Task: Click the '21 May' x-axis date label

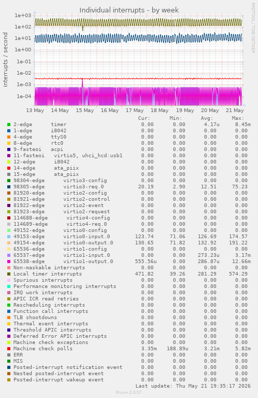Action: pyautogui.click(x=235, y=111)
